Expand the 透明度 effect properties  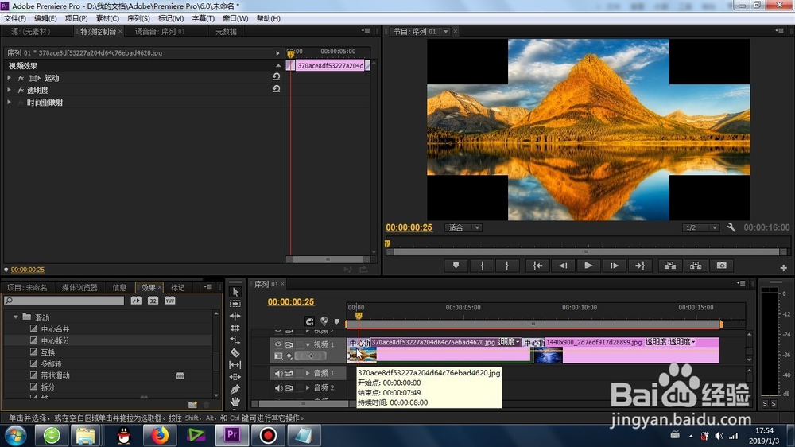pyautogui.click(x=9, y=90)
